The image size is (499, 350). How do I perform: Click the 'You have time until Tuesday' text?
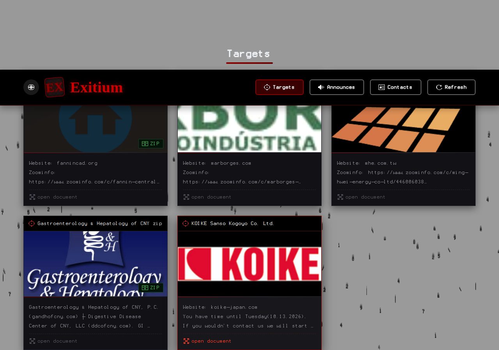point(245,317)
